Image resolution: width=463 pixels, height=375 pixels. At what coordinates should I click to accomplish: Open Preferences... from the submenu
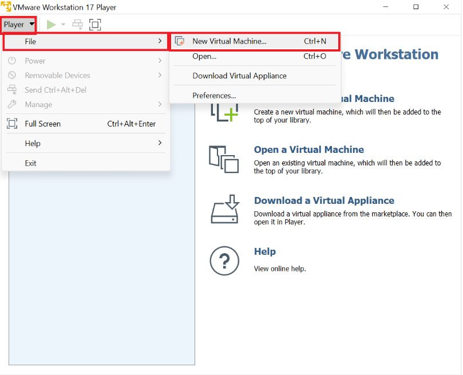coord(255,96)
